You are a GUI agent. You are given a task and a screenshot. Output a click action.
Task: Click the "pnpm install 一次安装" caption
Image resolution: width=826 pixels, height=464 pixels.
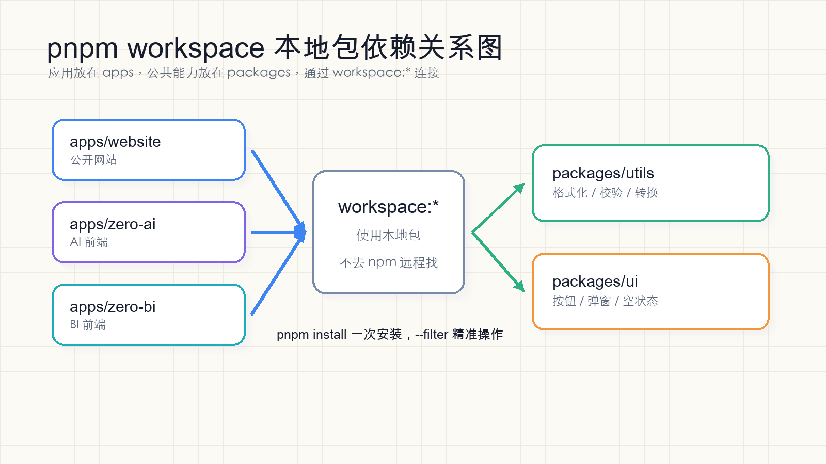coord(390,335)
